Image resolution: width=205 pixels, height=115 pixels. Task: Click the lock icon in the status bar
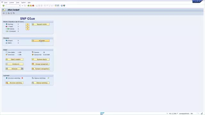tap(202, 114)
